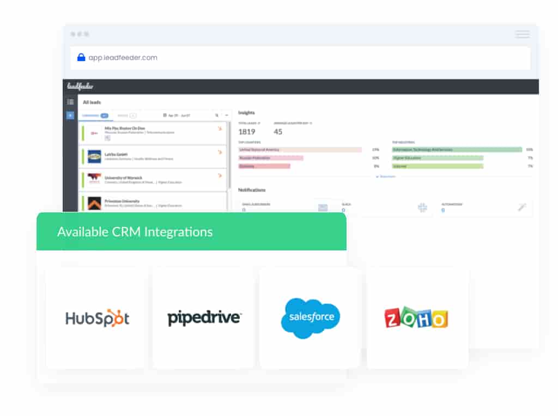
Task: Click the blue plus sidebar button
Action: pyautogui.click(x=70, y=115)
